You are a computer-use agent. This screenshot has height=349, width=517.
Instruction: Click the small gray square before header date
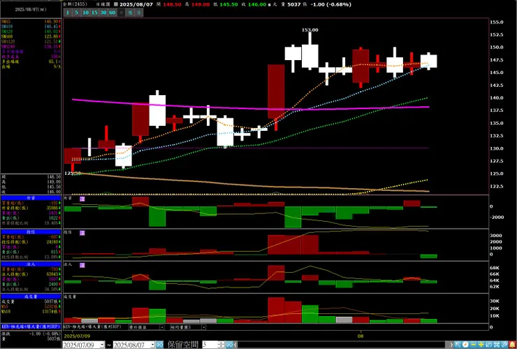coord(115,4)
